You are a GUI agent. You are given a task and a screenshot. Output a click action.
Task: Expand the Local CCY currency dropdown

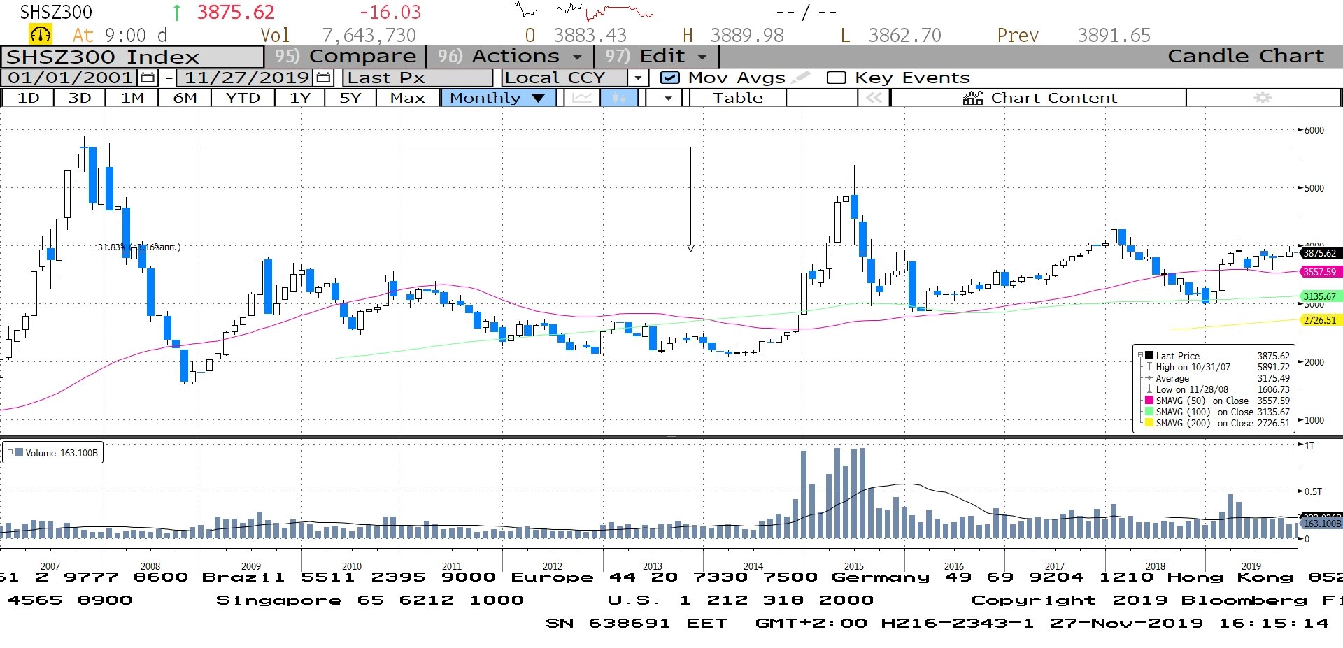coord(637,78)
